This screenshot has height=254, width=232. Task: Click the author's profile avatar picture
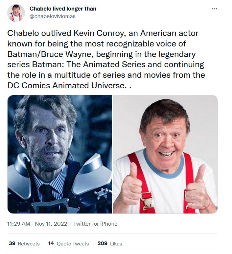(x=16, y=13)
